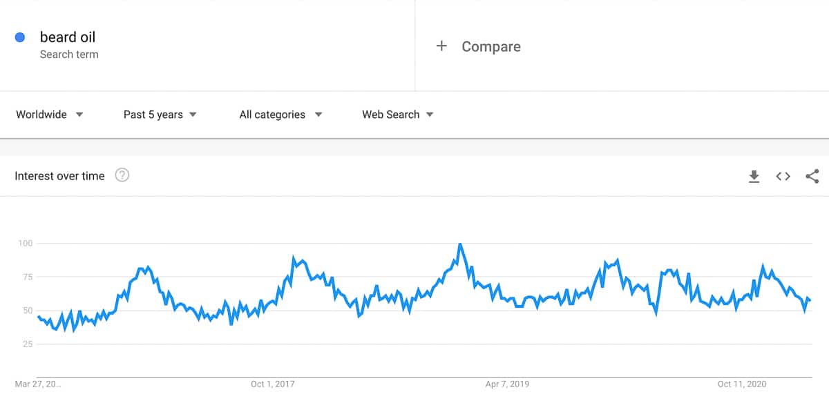Click the beard oil search term label
The width and height of the screenshot is (829, 412).
click(67, 37)
